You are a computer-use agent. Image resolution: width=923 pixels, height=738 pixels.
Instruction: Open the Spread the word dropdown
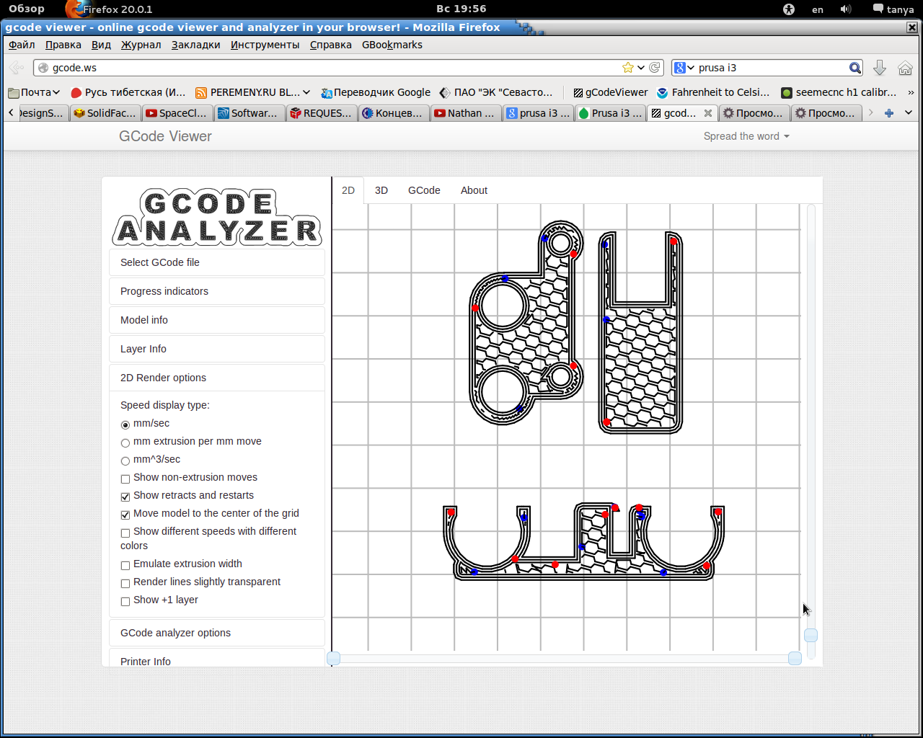746,136
